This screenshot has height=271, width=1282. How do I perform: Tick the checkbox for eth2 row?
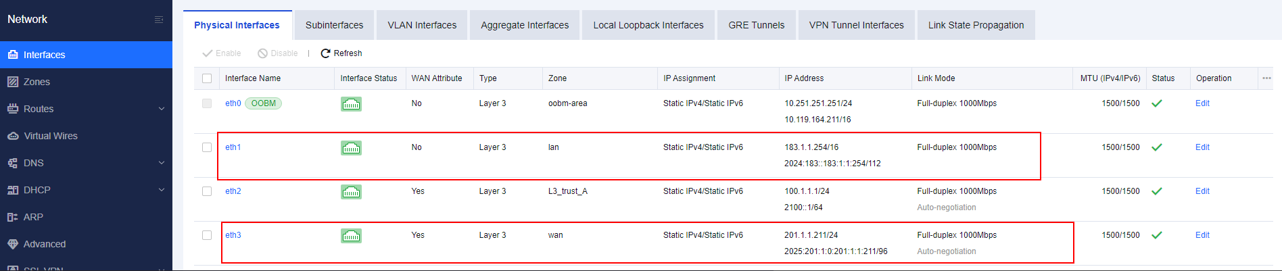[x=207, y=191]
